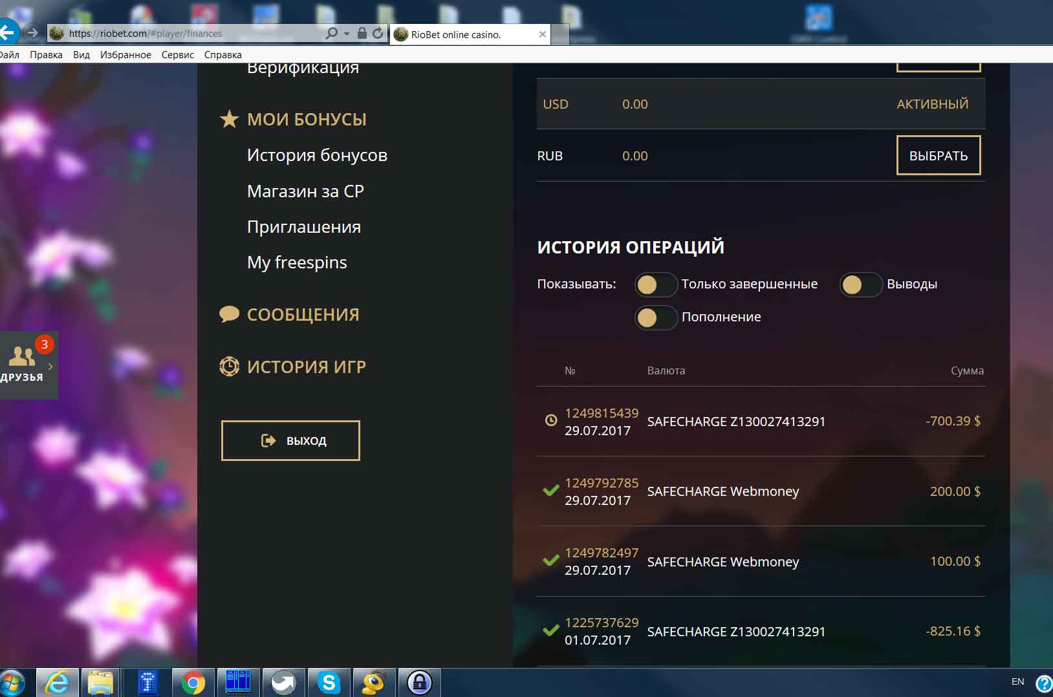Click green checkmark of transaction 1249782497

click(x=551, y=560)
